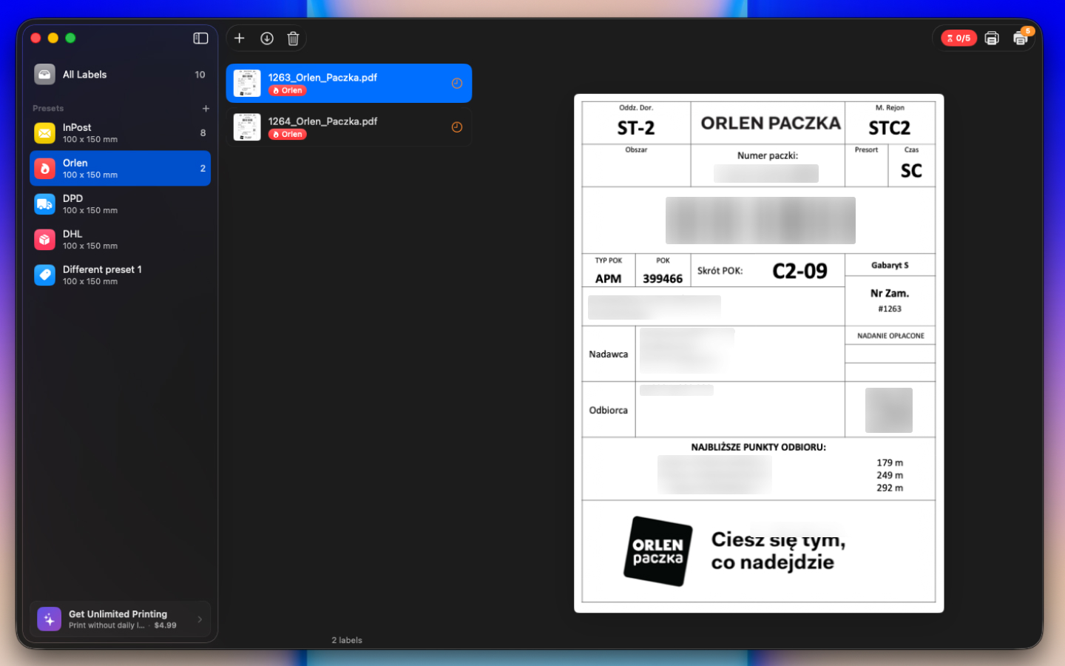Click clock status icon on 1264 file
This screenshot has width=1065, height=666.
coord(457,127)
